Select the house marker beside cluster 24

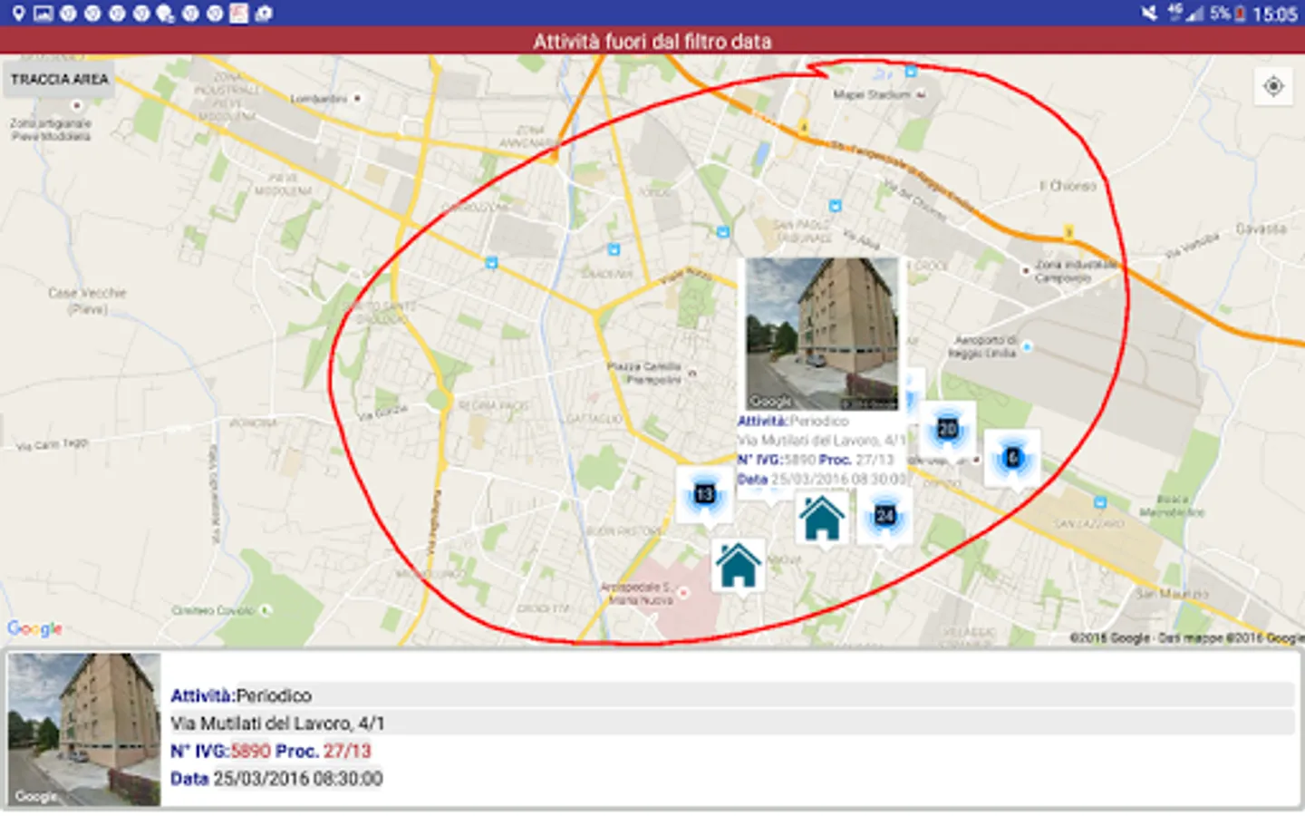point(822,518)
